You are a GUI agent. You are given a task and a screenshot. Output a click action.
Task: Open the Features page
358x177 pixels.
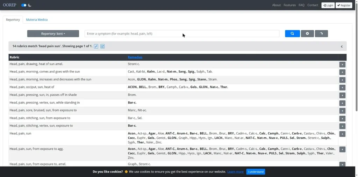[289, 5]
